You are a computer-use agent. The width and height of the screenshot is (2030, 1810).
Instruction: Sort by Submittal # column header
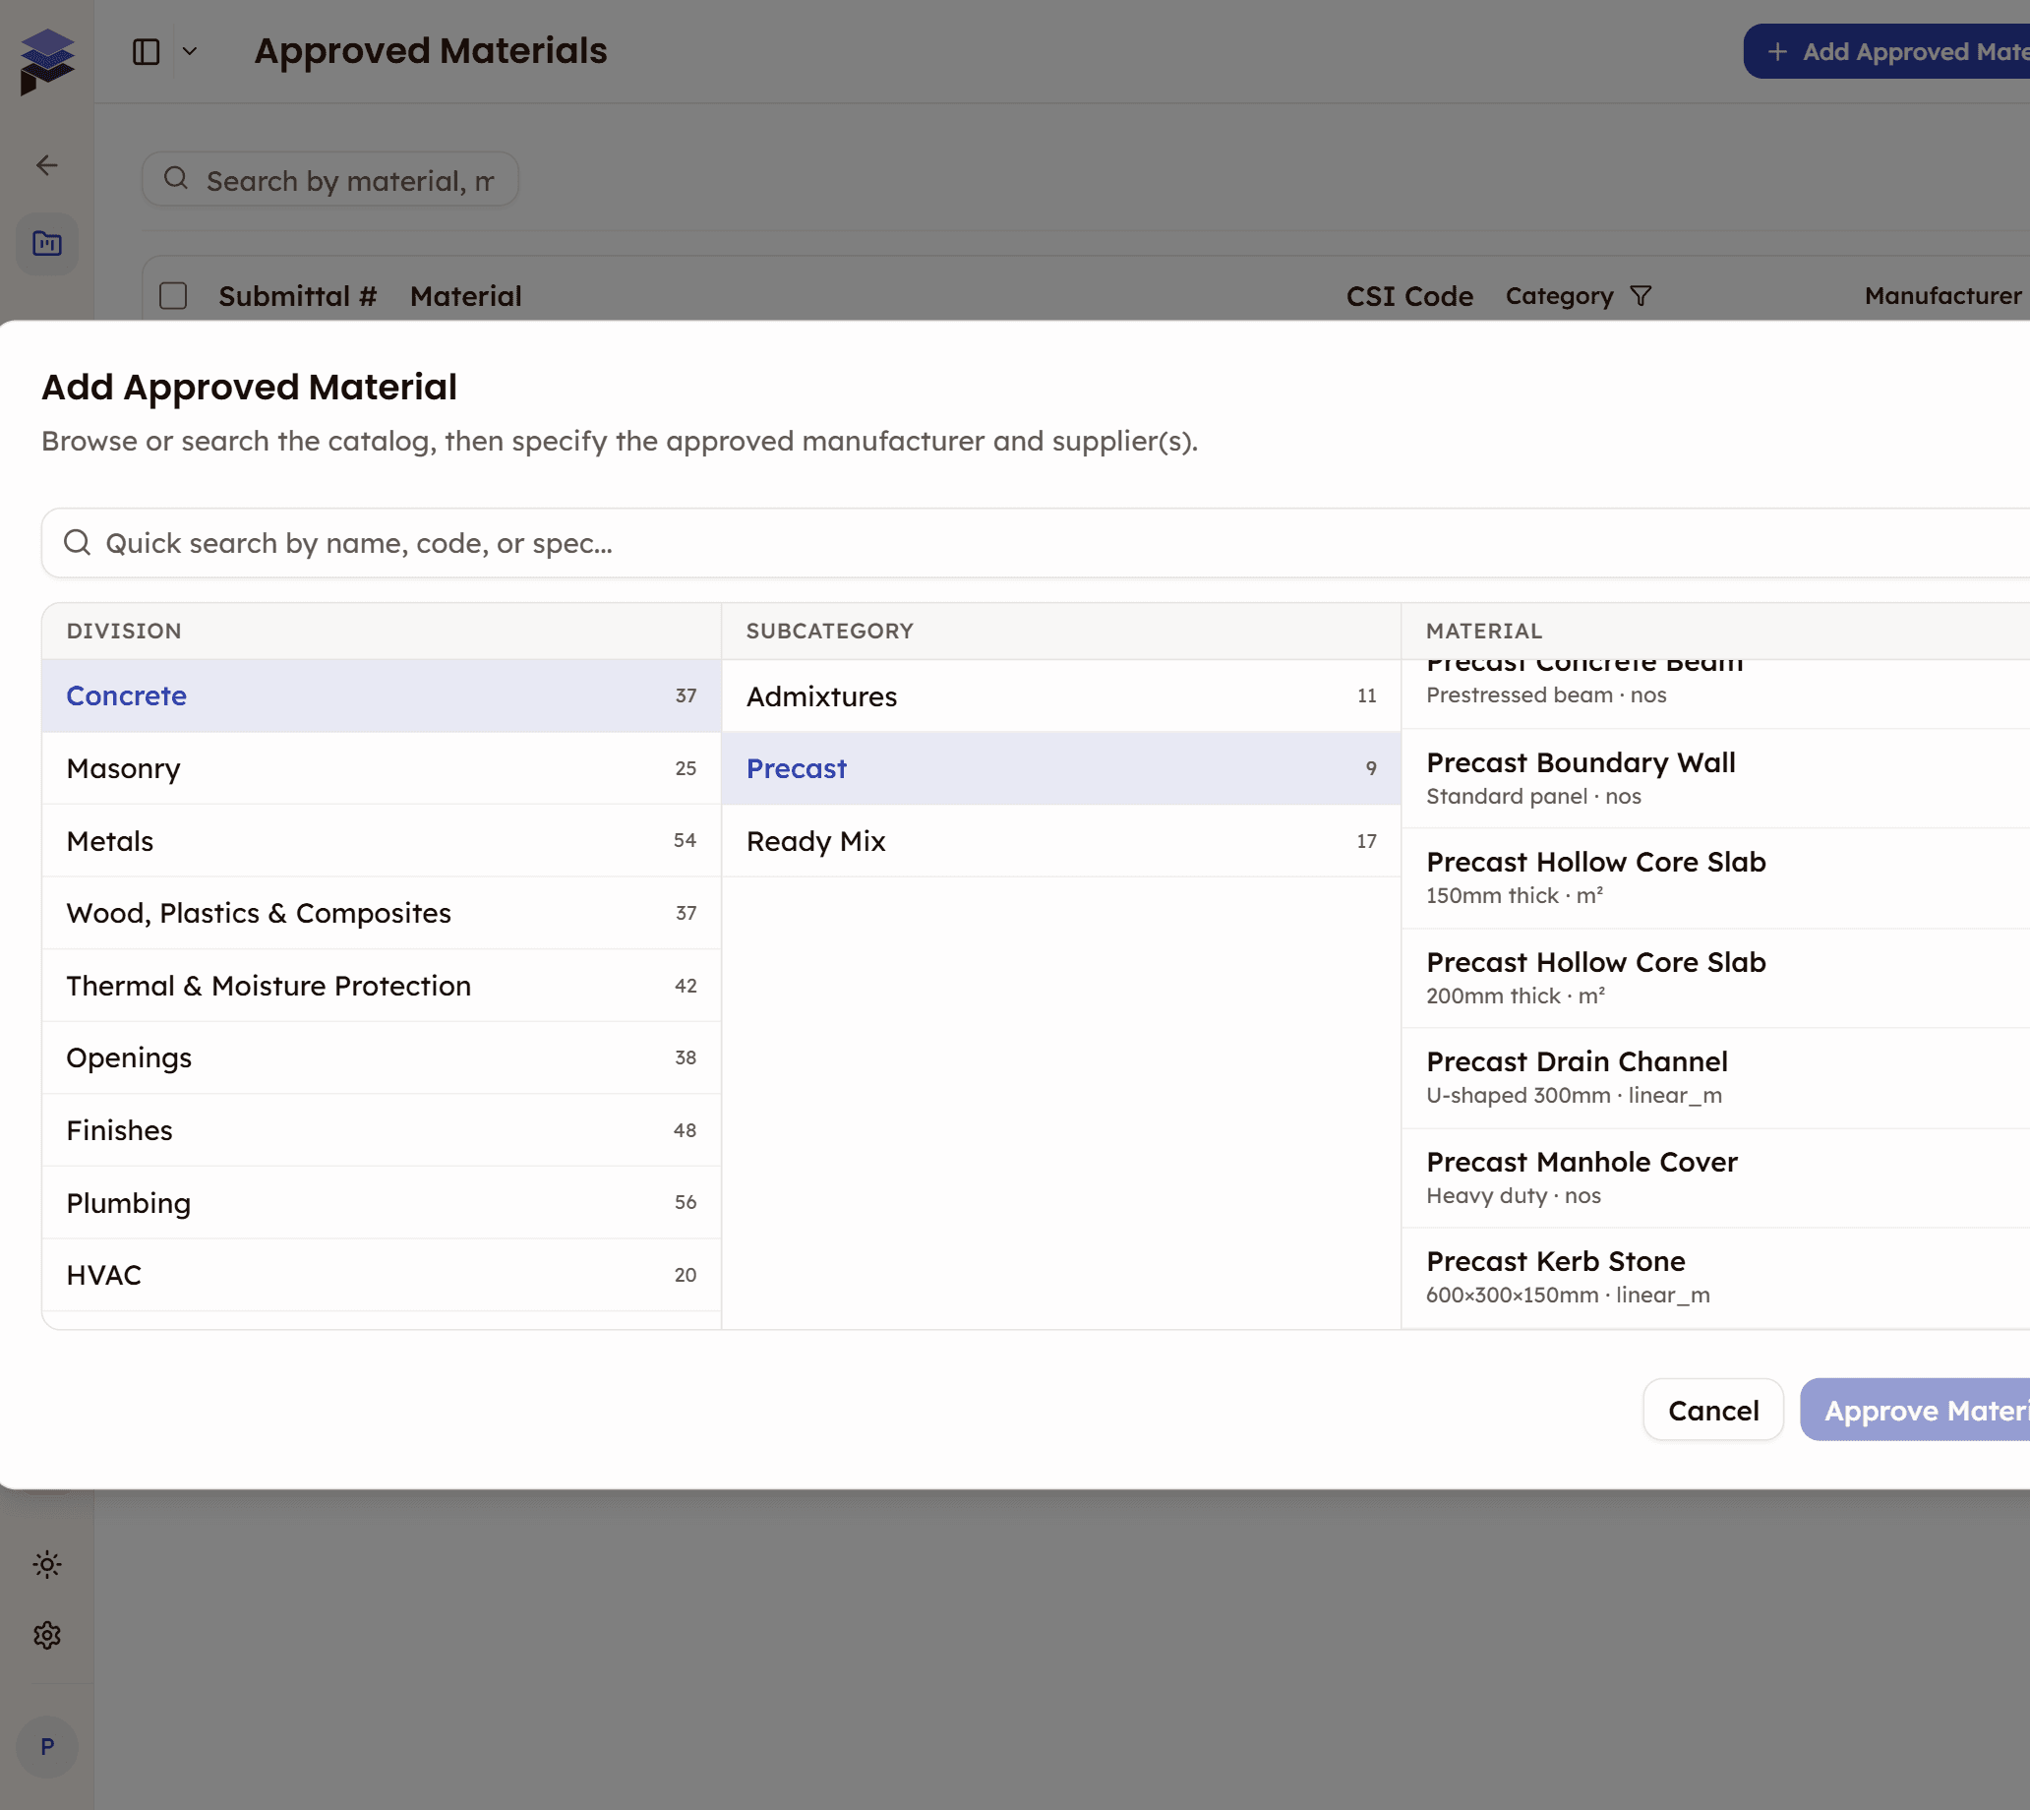click(x=297, y=296)
